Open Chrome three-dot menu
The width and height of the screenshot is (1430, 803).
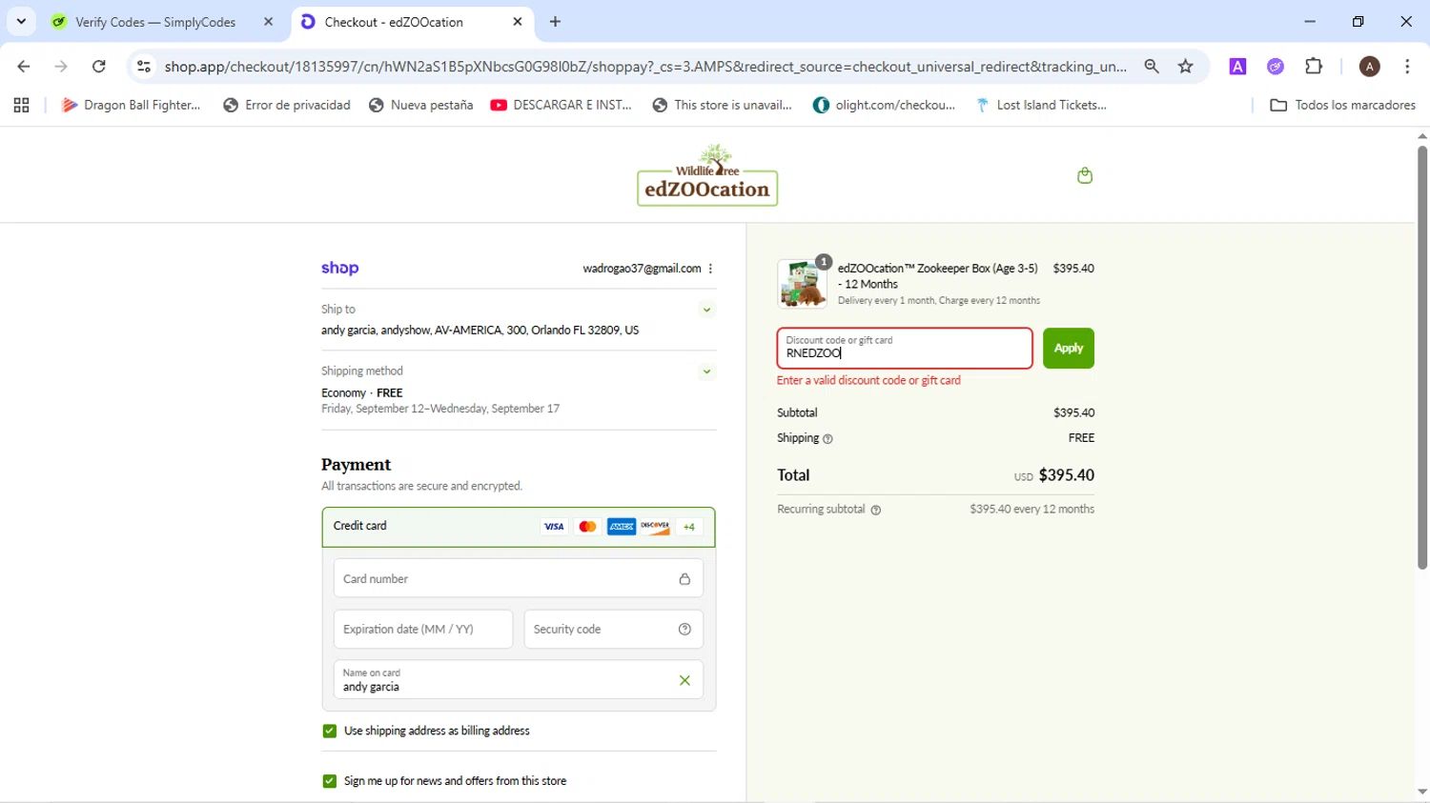click(x=1407, y=66)
